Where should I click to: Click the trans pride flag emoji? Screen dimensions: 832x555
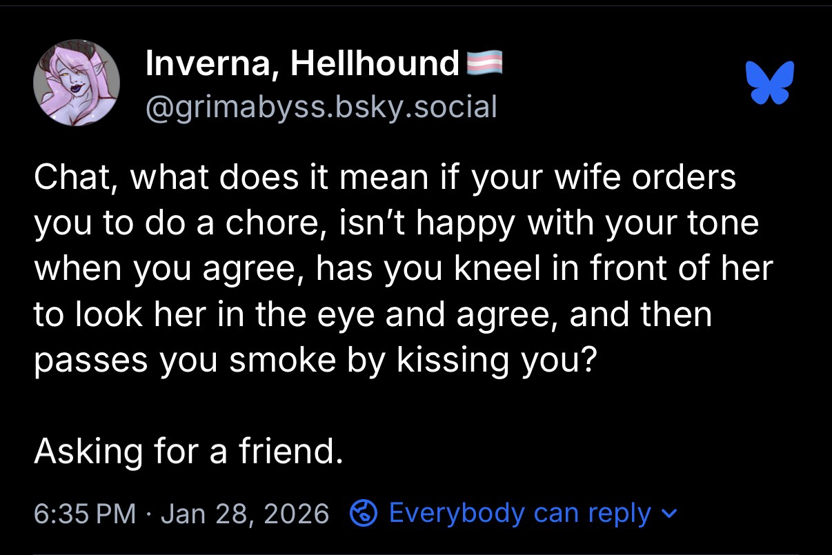coord(486,63)
